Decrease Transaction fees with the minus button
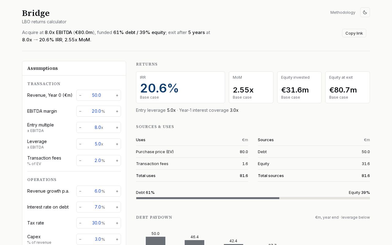 (80, 160)
